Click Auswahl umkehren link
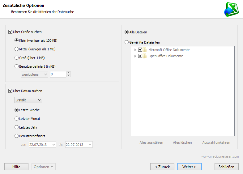 [216, 142]
